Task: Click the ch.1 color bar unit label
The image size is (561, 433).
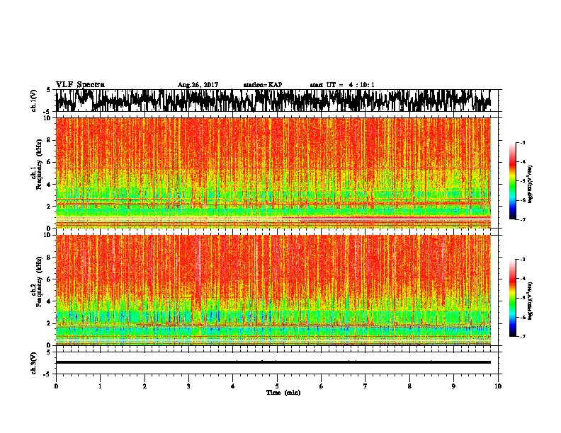Action: 531,185
